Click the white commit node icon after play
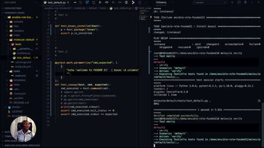Viewport: 264px width, 148px height. (106, 2)
